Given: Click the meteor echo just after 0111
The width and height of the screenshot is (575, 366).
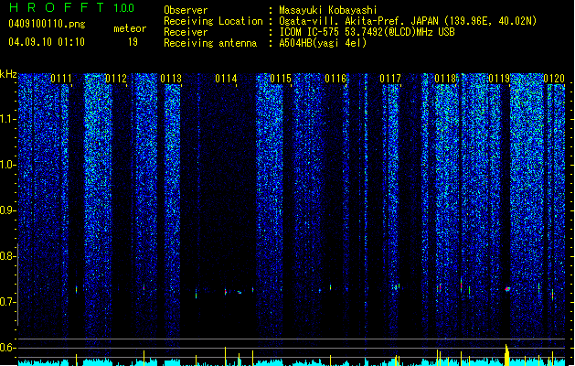Looking at the screenshot, I should pyautogui.click(x=77, y=290).
